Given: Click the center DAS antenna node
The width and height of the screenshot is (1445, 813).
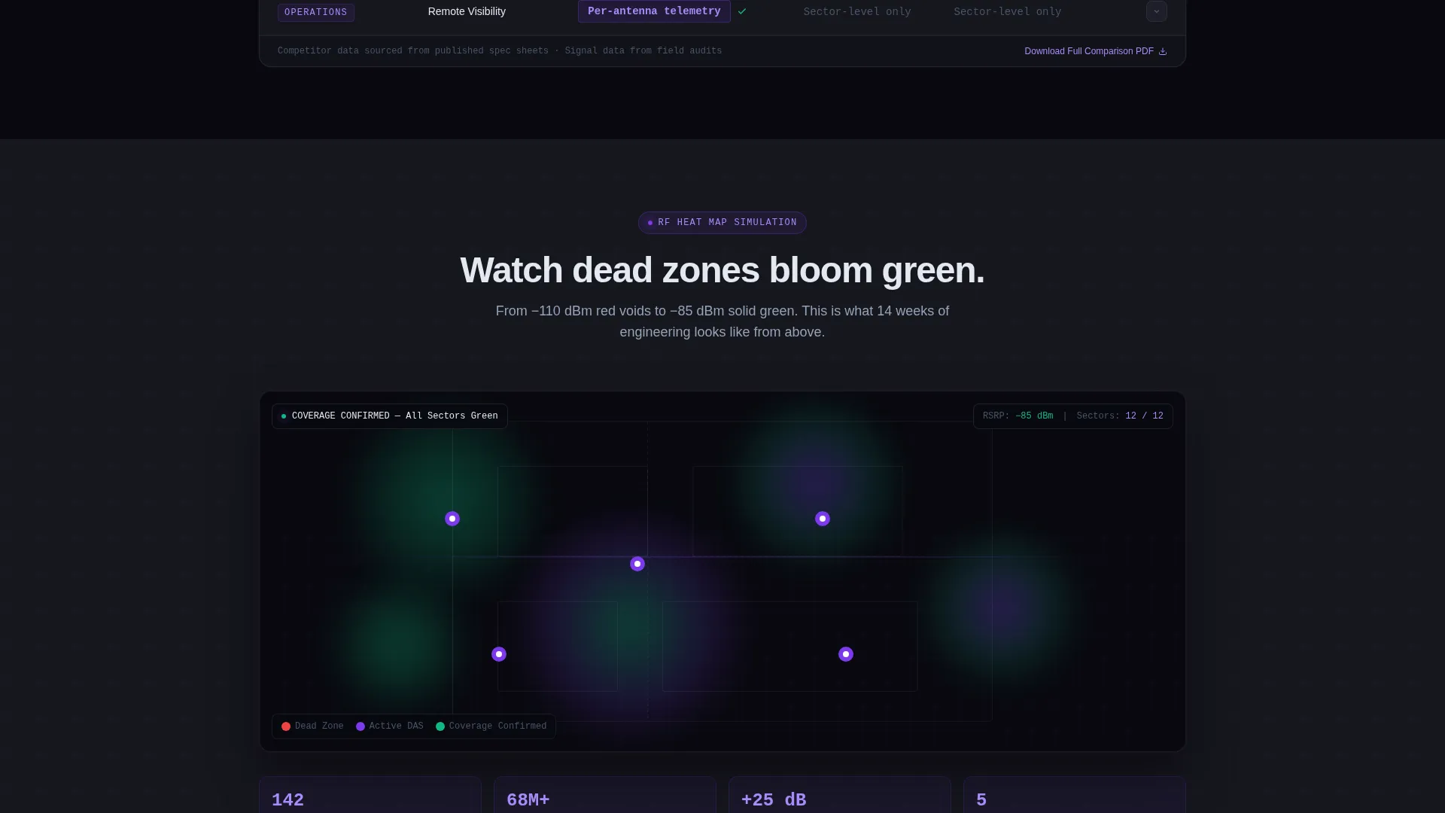Looking at the screenshot, I should pyautogui.click(x=637, y=564).
